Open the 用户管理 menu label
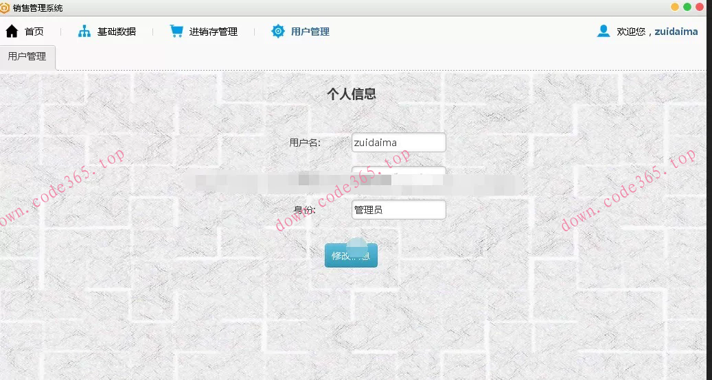Viewport: 712px width, 380px height. 310,32
